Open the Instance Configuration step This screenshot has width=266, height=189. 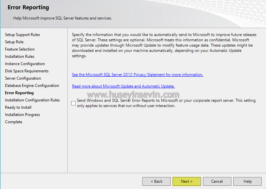pyautogui.click(x=25, y=64)
